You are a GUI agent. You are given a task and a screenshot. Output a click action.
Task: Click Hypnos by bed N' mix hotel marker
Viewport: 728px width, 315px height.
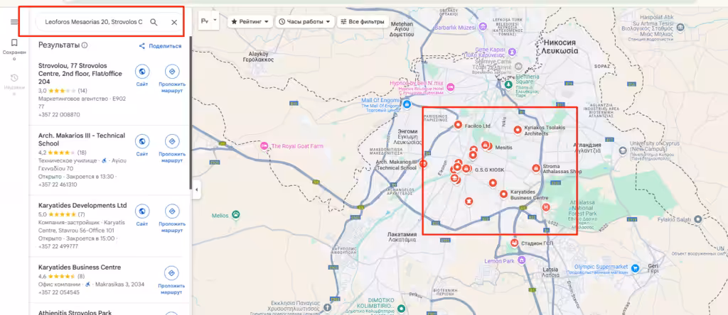(450, 87)
